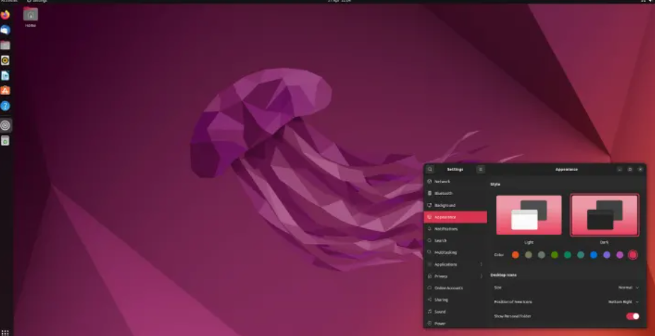This screenshot has height=336, width=655.
Task: Choose the bark olive accent color
Action: [528, 254]
